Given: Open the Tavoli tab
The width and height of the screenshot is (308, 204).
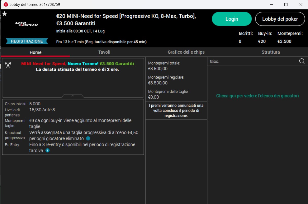Looking at the screenshot, I should tap(104, 52).
